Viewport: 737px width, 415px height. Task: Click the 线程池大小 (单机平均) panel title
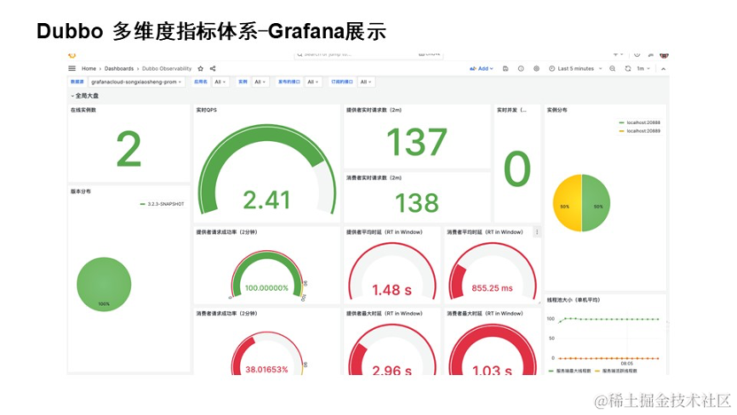click(573, 300)
